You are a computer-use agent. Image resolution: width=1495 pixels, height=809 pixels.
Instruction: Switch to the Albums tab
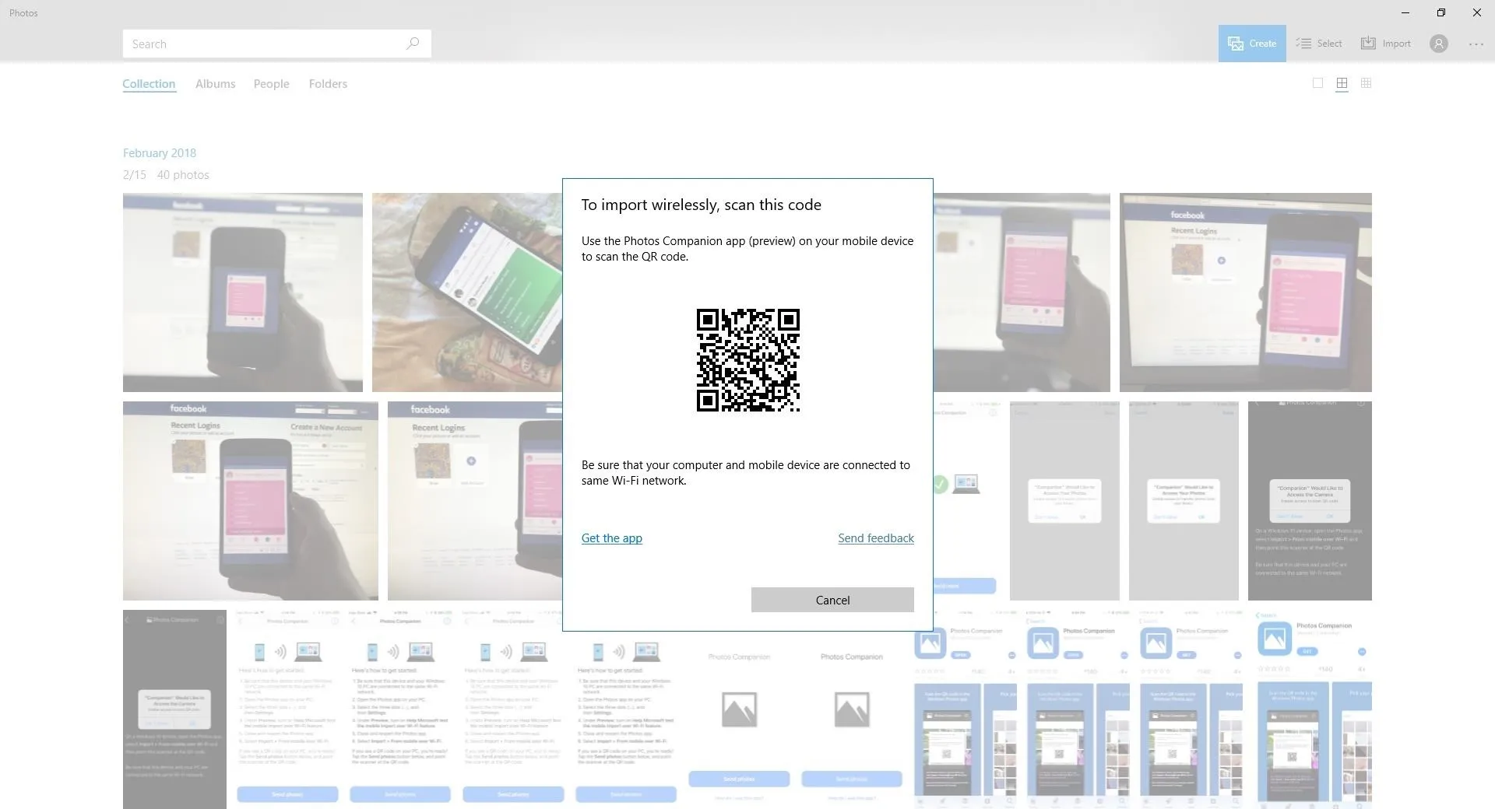215,84
